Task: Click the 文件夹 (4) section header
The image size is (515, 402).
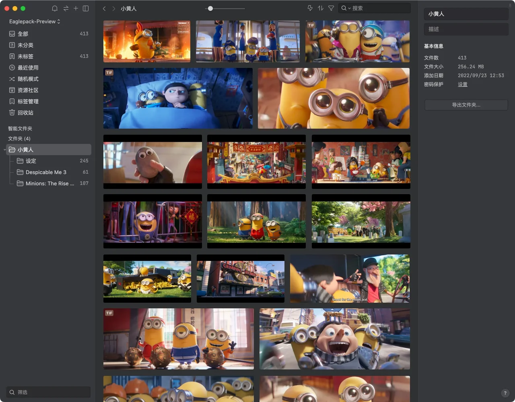Action: [x=19, y=138]
